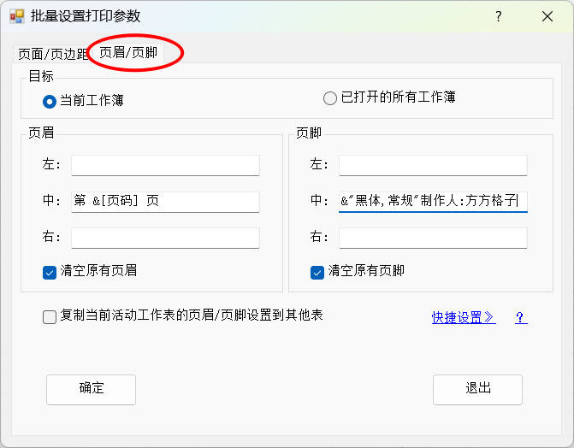Image resolution: width=574 pixels, height=448 pixels.
Task: Enable 复制当前活动工作表的页眉/页脚设置到其他表
Action: 50,316
